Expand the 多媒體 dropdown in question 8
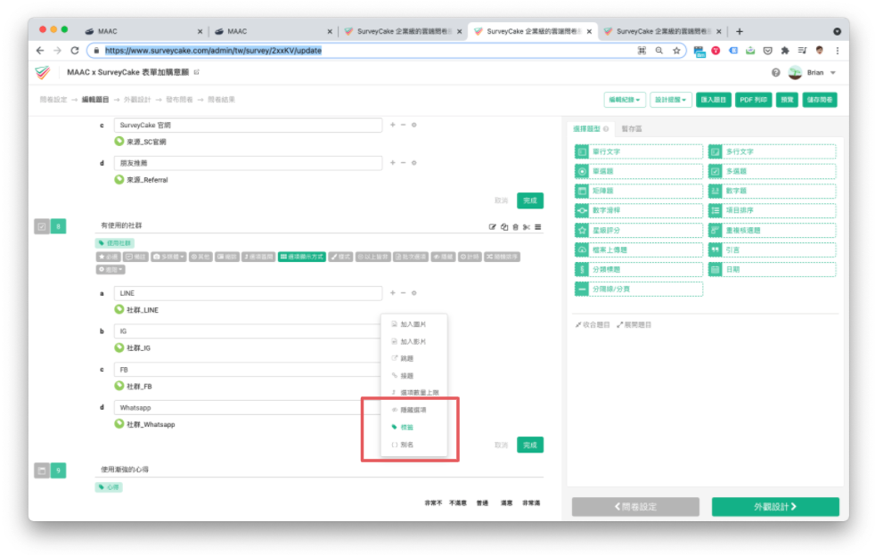The width and height of the screenshot is (875, 555). (168, 257)
